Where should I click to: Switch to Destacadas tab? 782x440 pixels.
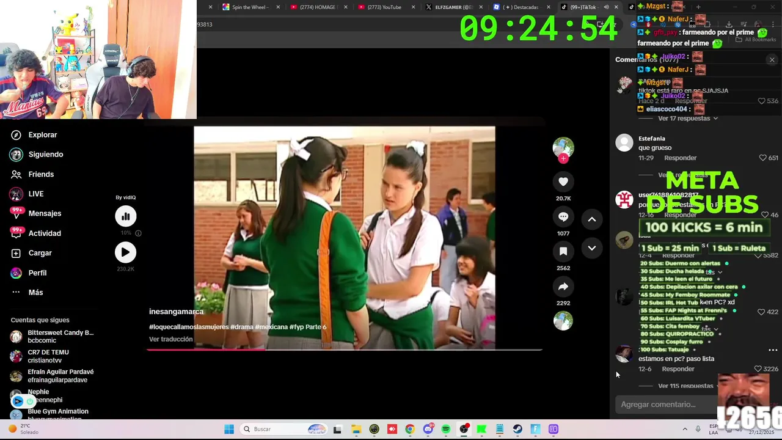(521, 7)
